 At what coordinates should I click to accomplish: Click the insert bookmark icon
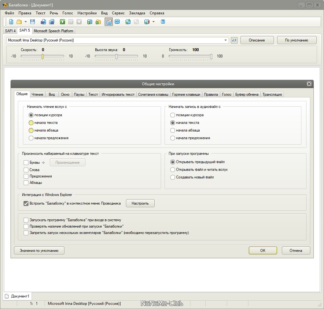click(x=128, y=22)
